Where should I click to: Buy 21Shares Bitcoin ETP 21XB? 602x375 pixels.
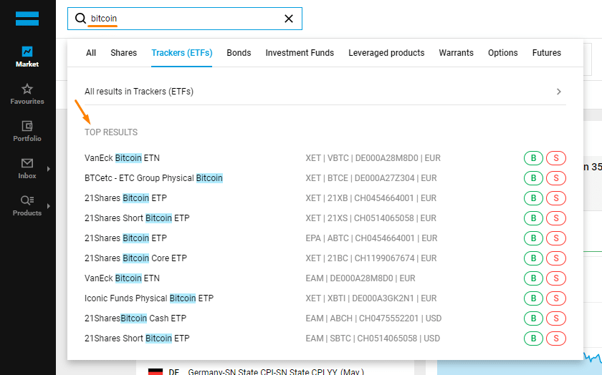pos(533,198)
